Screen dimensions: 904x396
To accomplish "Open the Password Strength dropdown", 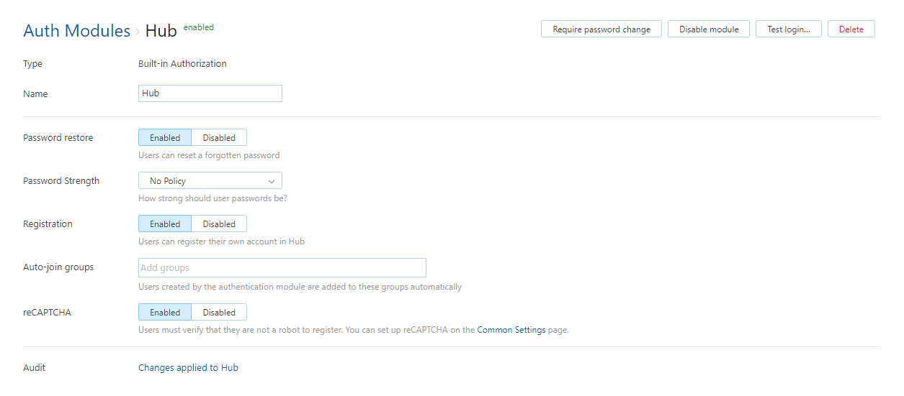I will click(210, 181).
